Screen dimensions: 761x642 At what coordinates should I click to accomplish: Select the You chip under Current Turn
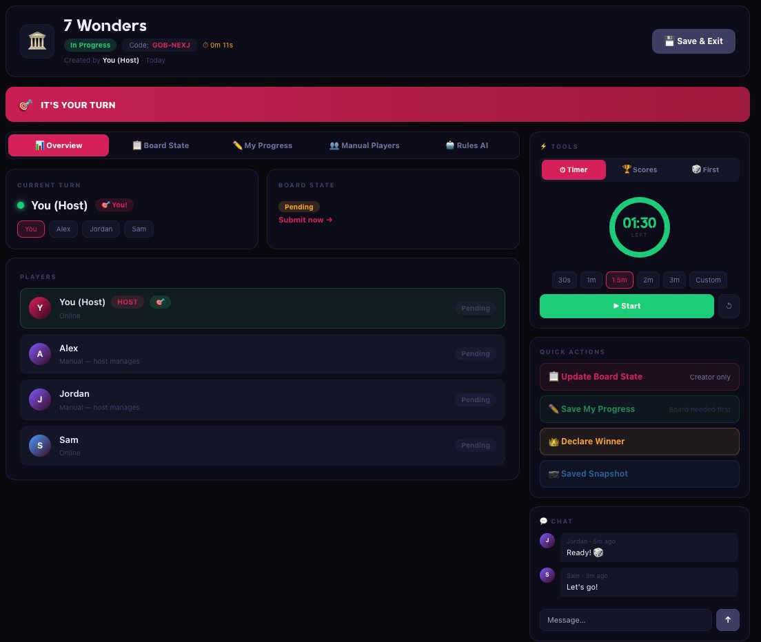(x=31, y=229)
